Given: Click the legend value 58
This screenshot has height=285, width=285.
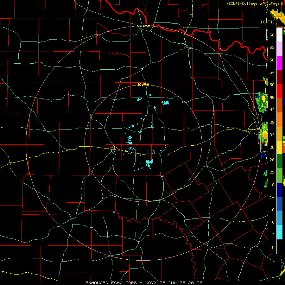Looking at the screenshot, I should pos(272,60).
